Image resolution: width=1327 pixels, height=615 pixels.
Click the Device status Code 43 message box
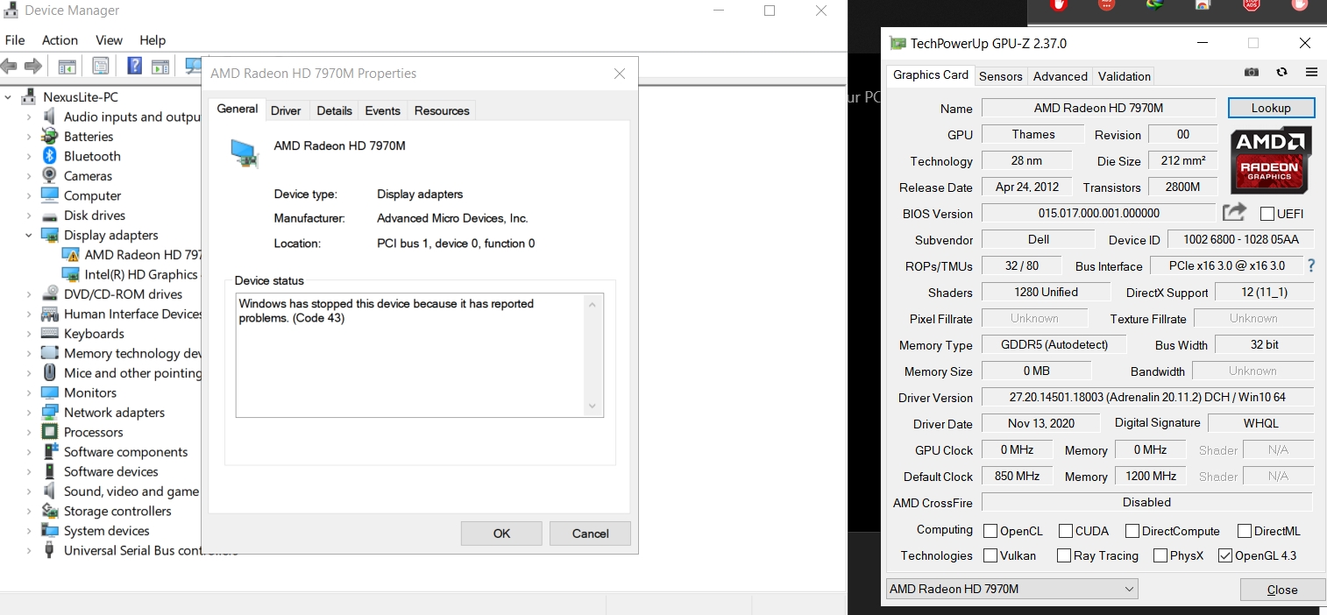[420, 356]
